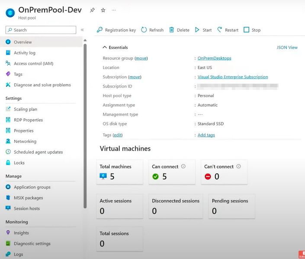This screenshot has height=259, width=305.
Task: Click the Can connect tile
Action: point(172,172)
